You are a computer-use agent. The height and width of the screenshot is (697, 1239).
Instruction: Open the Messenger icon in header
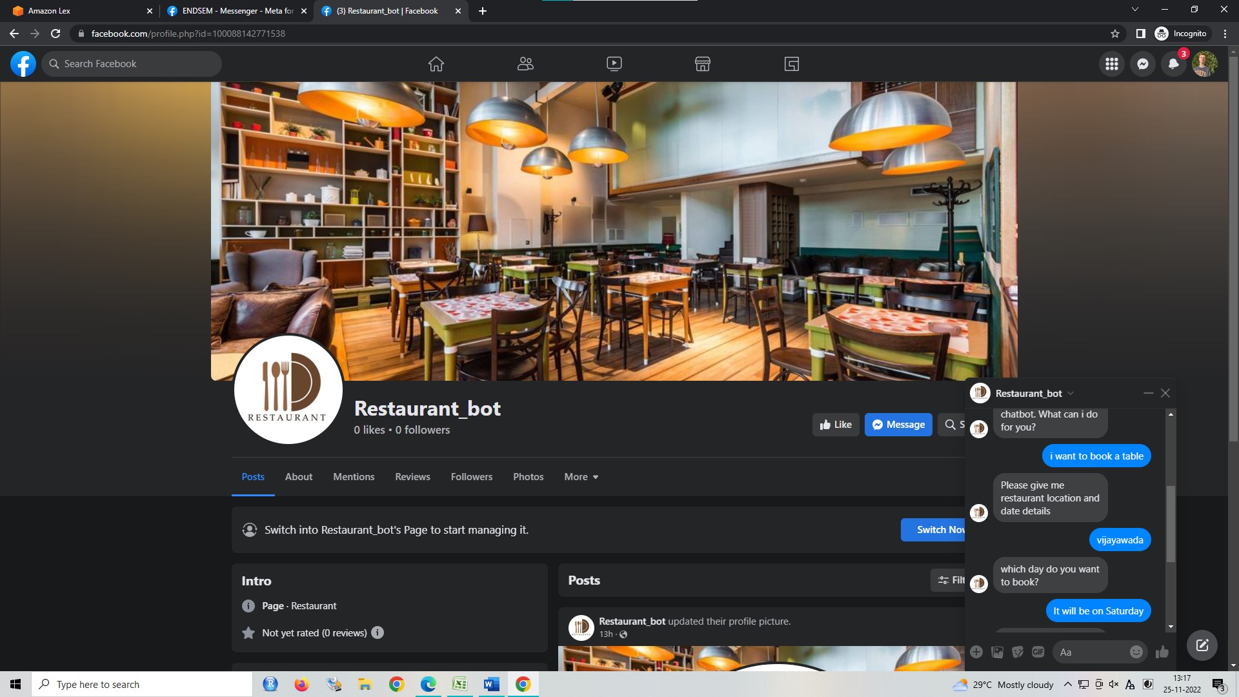pos(1142,64)
